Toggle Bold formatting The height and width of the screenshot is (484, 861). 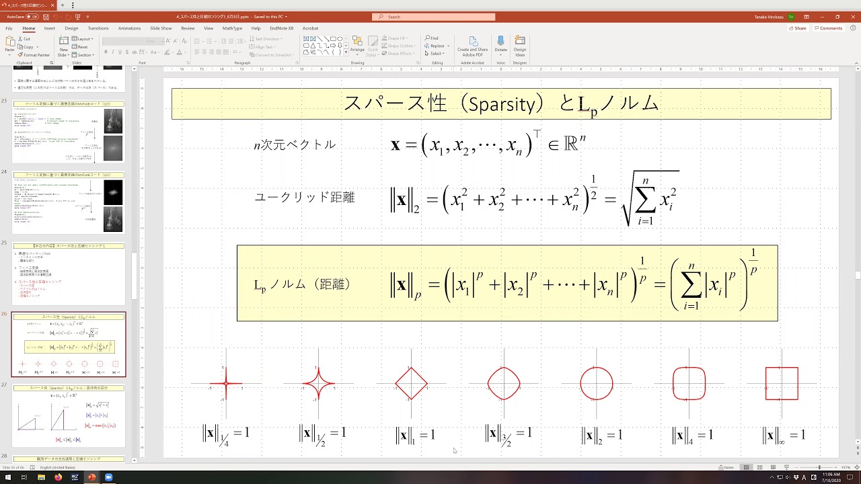pyautogui.click(x=106, y=52)
